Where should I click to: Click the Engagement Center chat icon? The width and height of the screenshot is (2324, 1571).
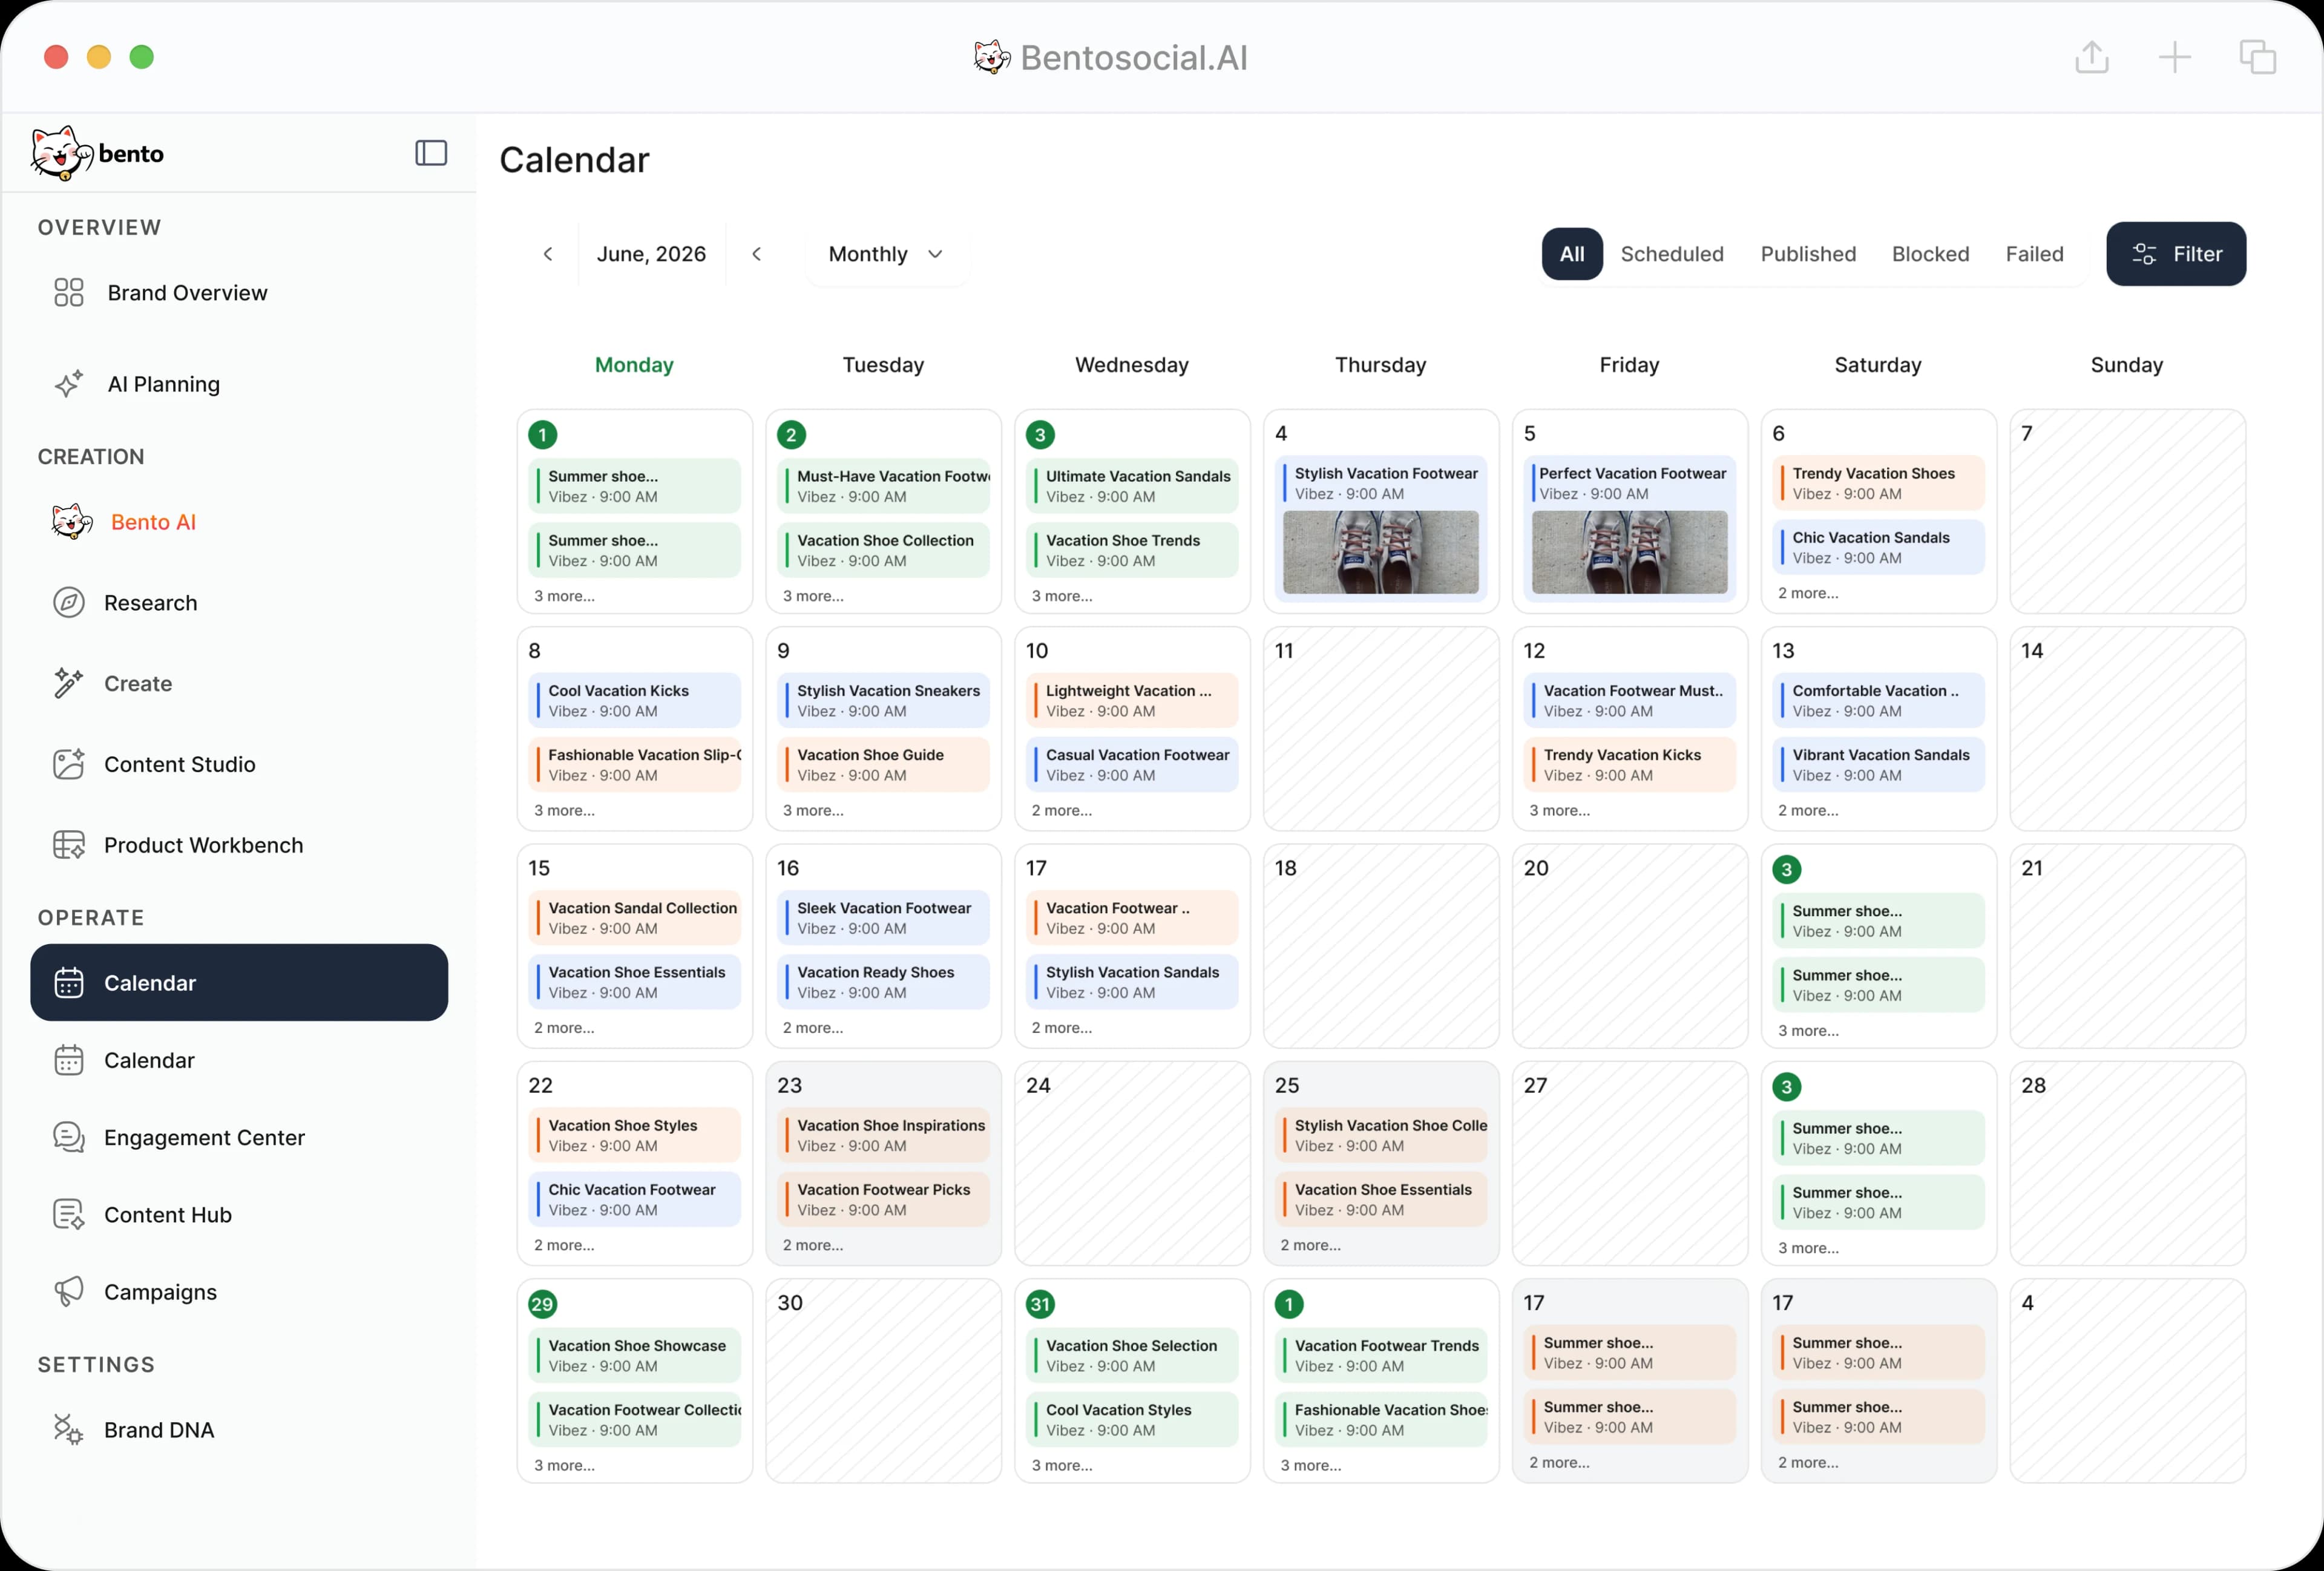pyautogui.click(x=69, y=1137)
